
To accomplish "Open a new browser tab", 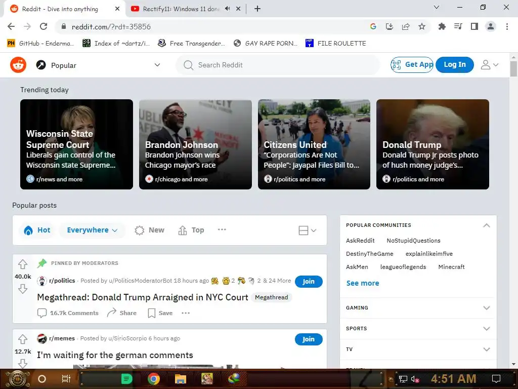I will [257, 9].
